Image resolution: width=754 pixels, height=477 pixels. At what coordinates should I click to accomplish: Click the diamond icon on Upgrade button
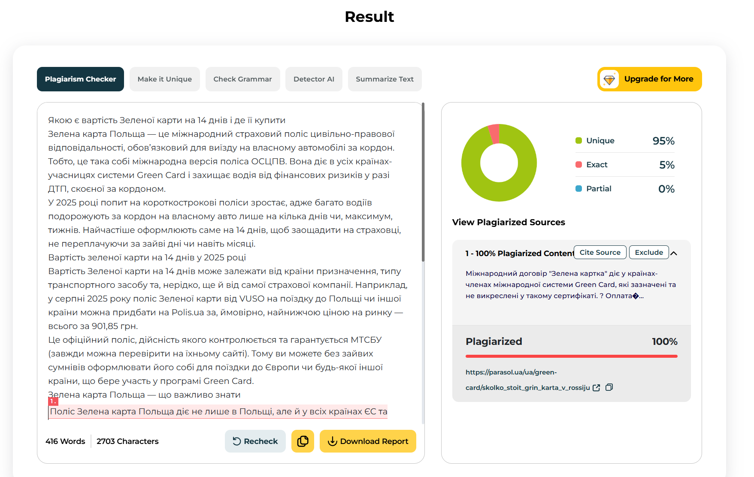[x=609, y=79]
